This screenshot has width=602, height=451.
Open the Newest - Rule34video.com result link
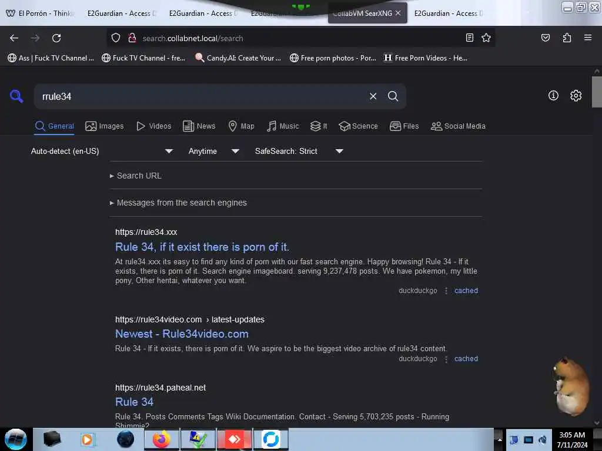(x=182, y=334)
